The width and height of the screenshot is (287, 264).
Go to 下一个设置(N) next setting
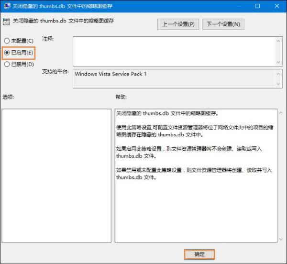pos(223,24)
